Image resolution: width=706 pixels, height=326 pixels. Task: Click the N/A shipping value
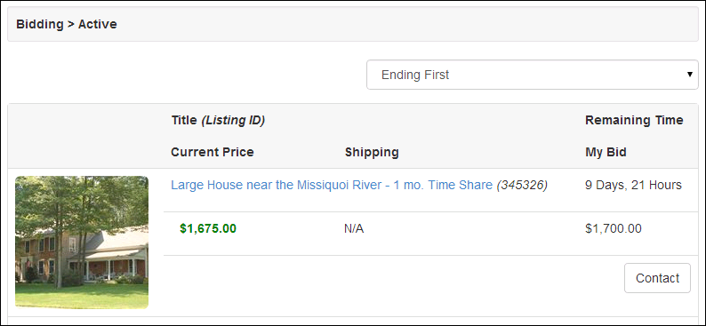(354, 229)
